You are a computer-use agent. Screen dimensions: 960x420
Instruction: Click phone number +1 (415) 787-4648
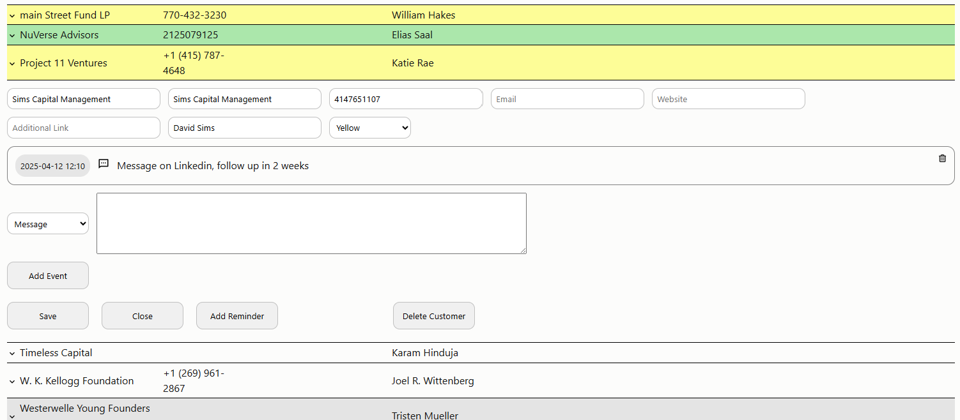(x=194, y=63)
